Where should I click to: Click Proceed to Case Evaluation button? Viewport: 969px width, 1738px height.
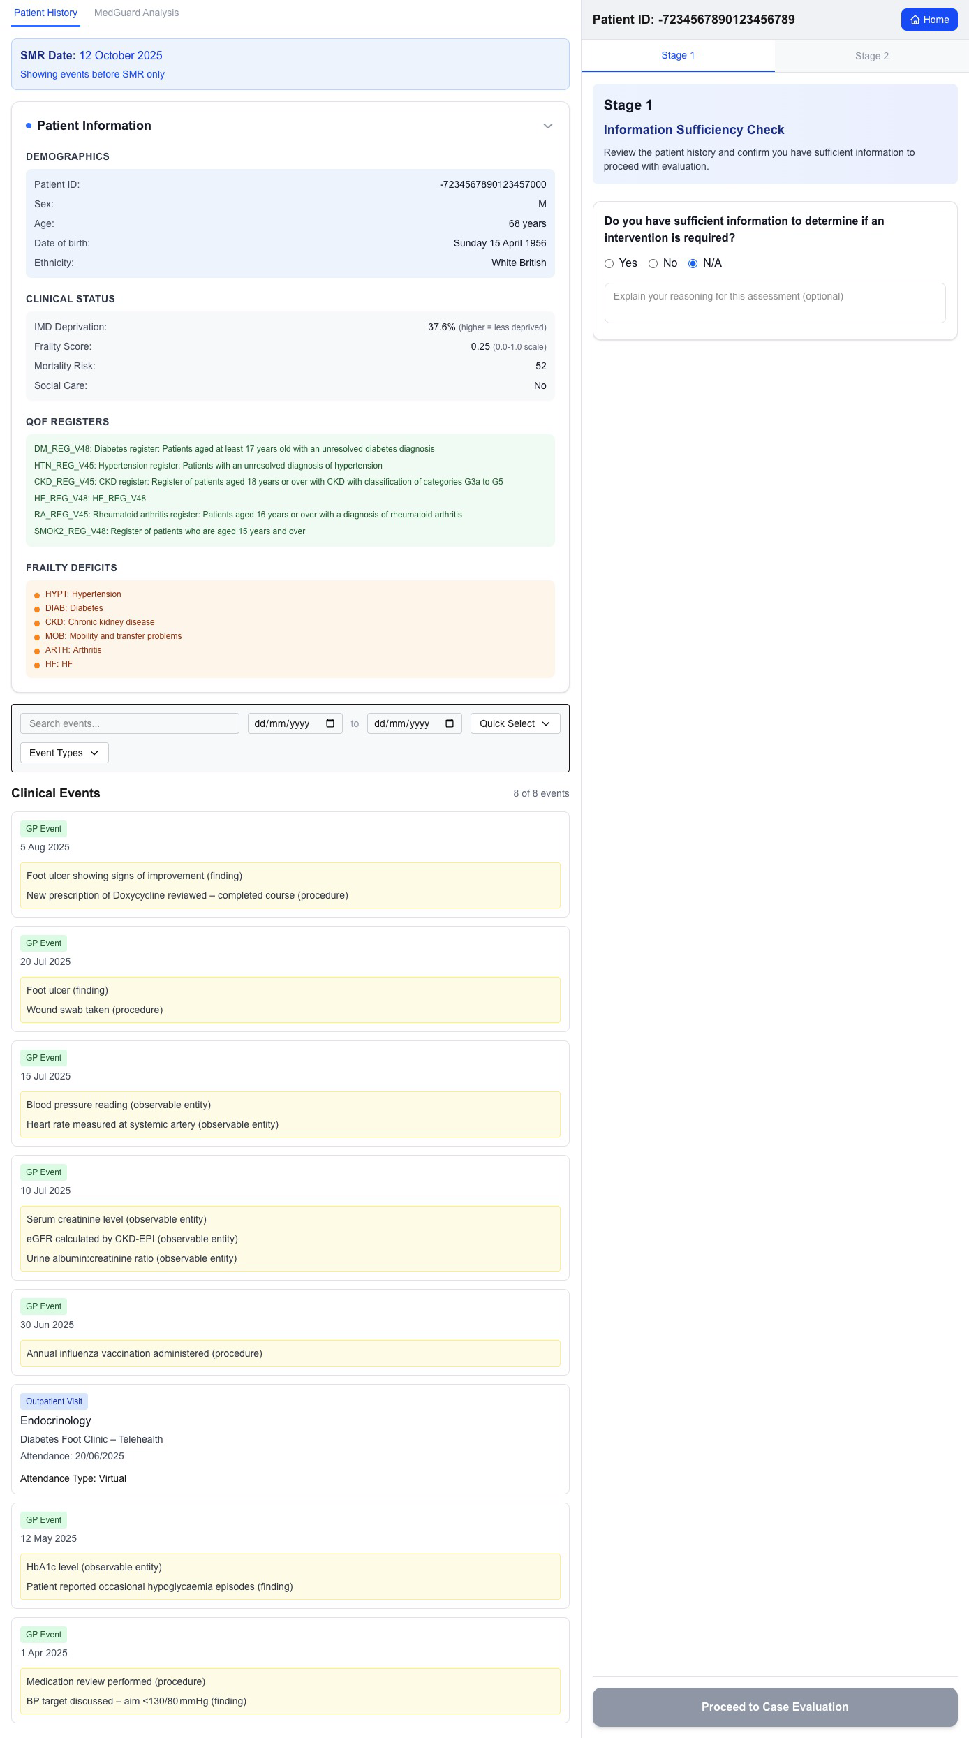pos(775,1707)
